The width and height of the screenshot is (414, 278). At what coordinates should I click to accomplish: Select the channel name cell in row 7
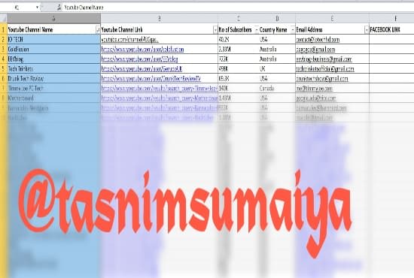tap(54, 88)
